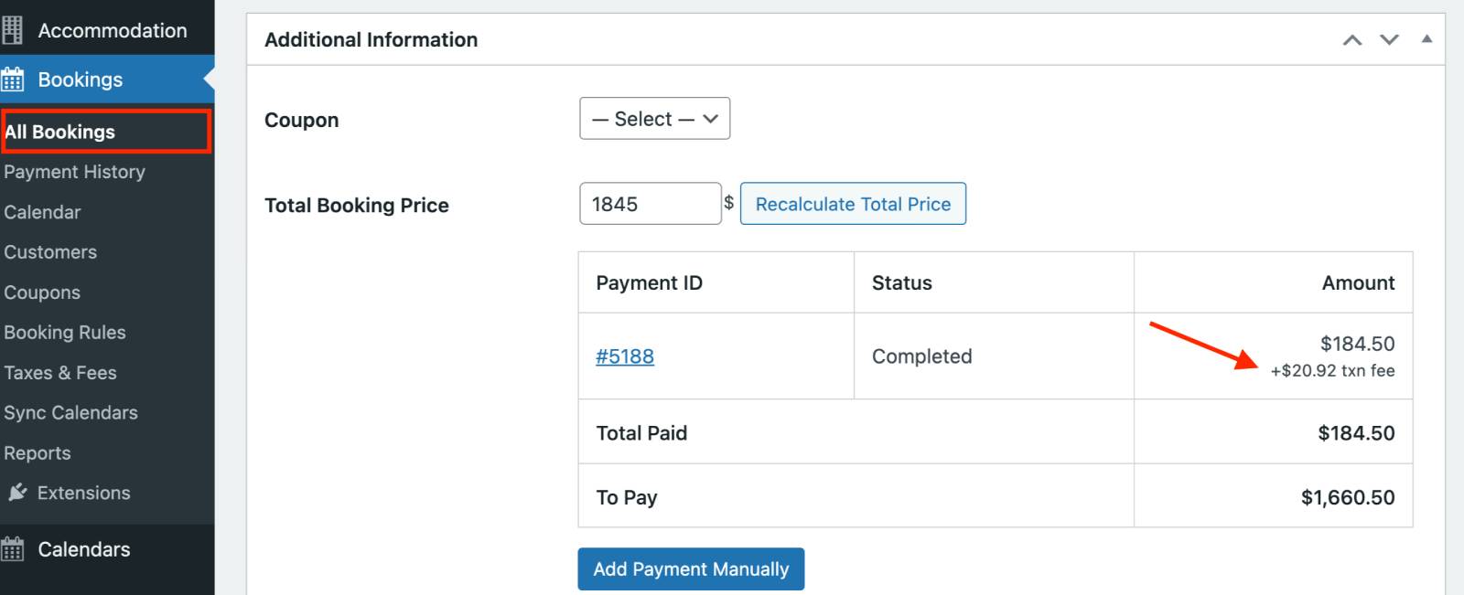1464x595 pixels.
Task: Focus the Total Booking Price field
Action: tap(650, 204)
